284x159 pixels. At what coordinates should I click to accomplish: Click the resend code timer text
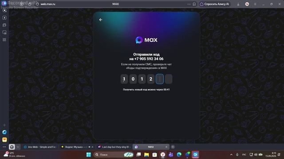coord(146,90)
